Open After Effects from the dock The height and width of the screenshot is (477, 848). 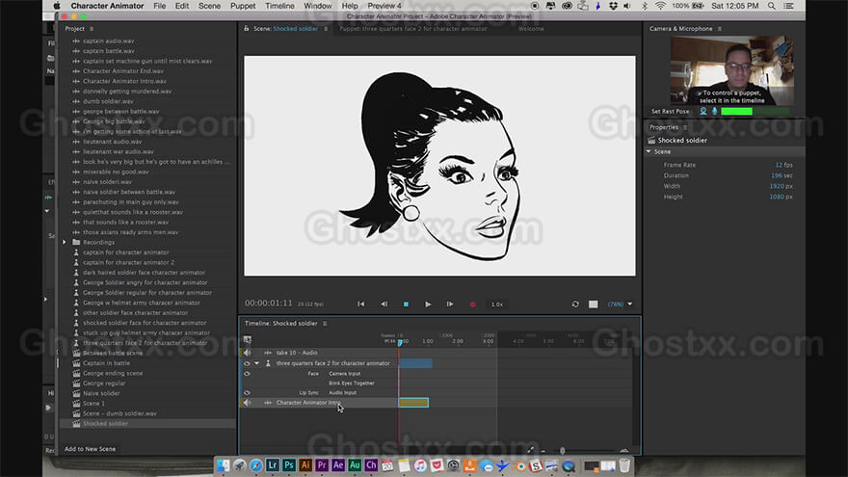[x=338, y=464]
